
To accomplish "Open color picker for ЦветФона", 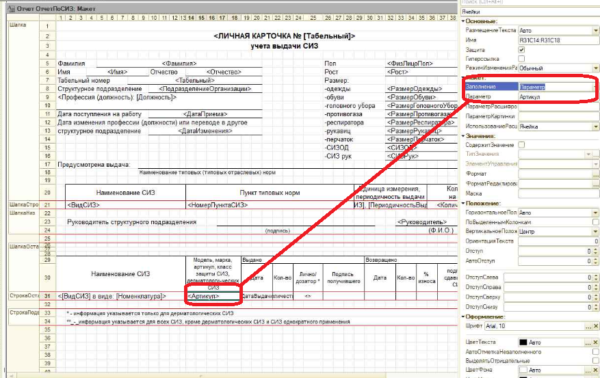I will point(589,370).
